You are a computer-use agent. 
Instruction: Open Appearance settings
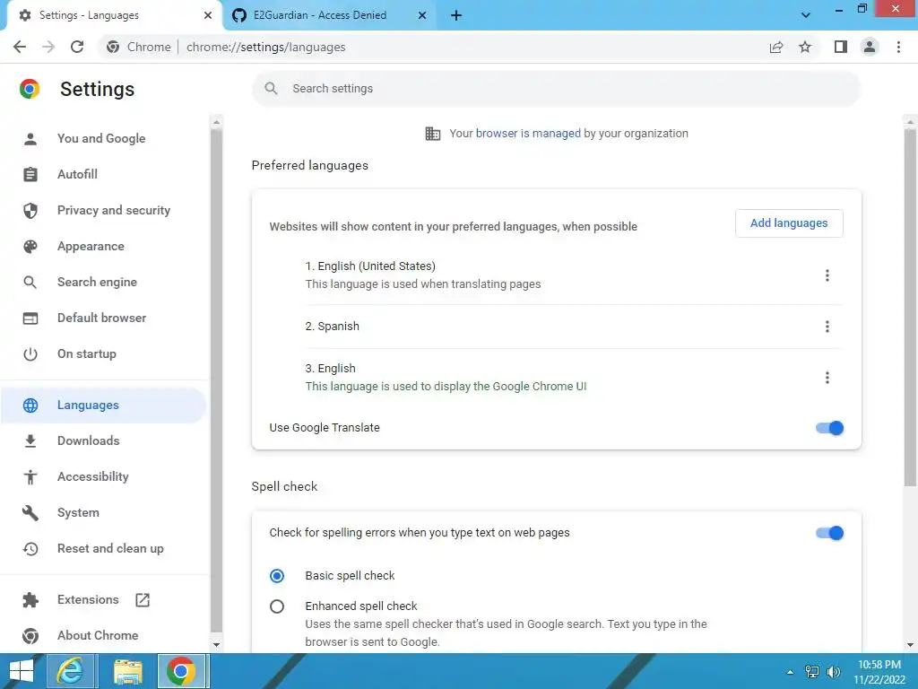[x=104, y=247]
